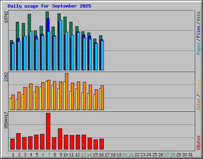This screenshot has height=159, width=203.
Task: Select the 'Sites' legend label
Action: click(199, 104)
